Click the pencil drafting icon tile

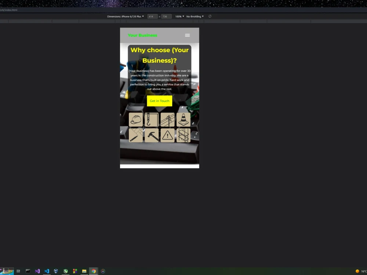pos(136,135)
